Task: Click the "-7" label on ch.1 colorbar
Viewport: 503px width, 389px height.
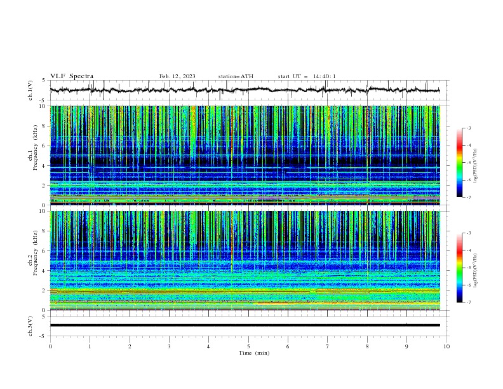Action: [x=469, y=197]
